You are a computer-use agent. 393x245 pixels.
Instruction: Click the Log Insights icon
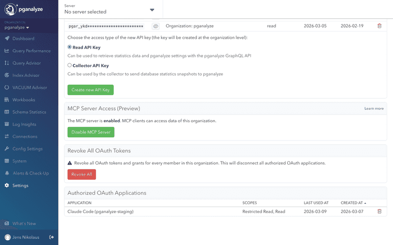tap(7, 124)
